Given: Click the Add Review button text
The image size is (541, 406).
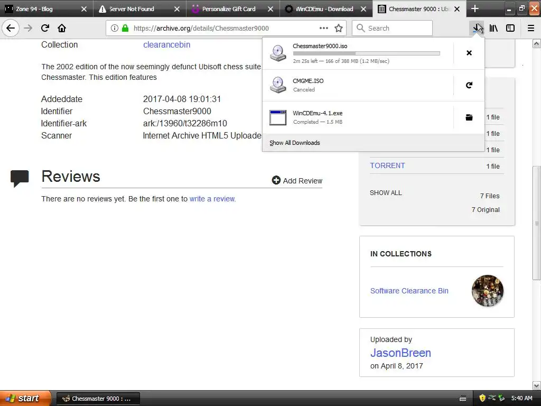Looking at the screenshot, I should tap(303, 181).
